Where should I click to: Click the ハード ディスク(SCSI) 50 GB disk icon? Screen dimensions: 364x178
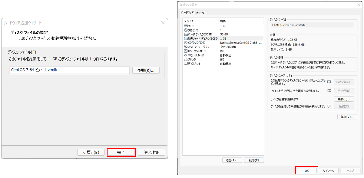pos(186,35)
